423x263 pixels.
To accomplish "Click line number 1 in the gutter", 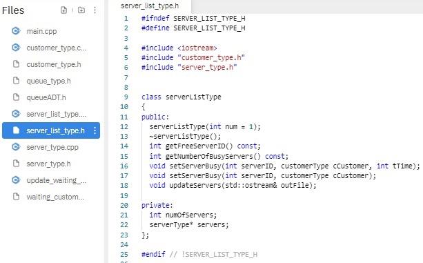I will point(126,19).
